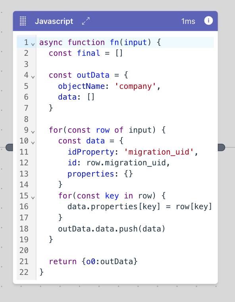Expand the Javascript node to fullscreen
Viewport: 235px width, 302px height.
pos(86,21)
